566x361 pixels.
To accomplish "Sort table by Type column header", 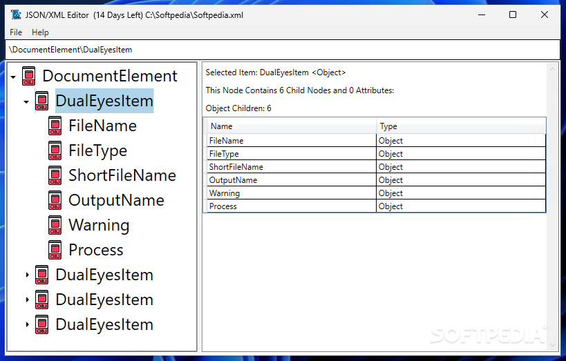I will (x=461, y=126).
